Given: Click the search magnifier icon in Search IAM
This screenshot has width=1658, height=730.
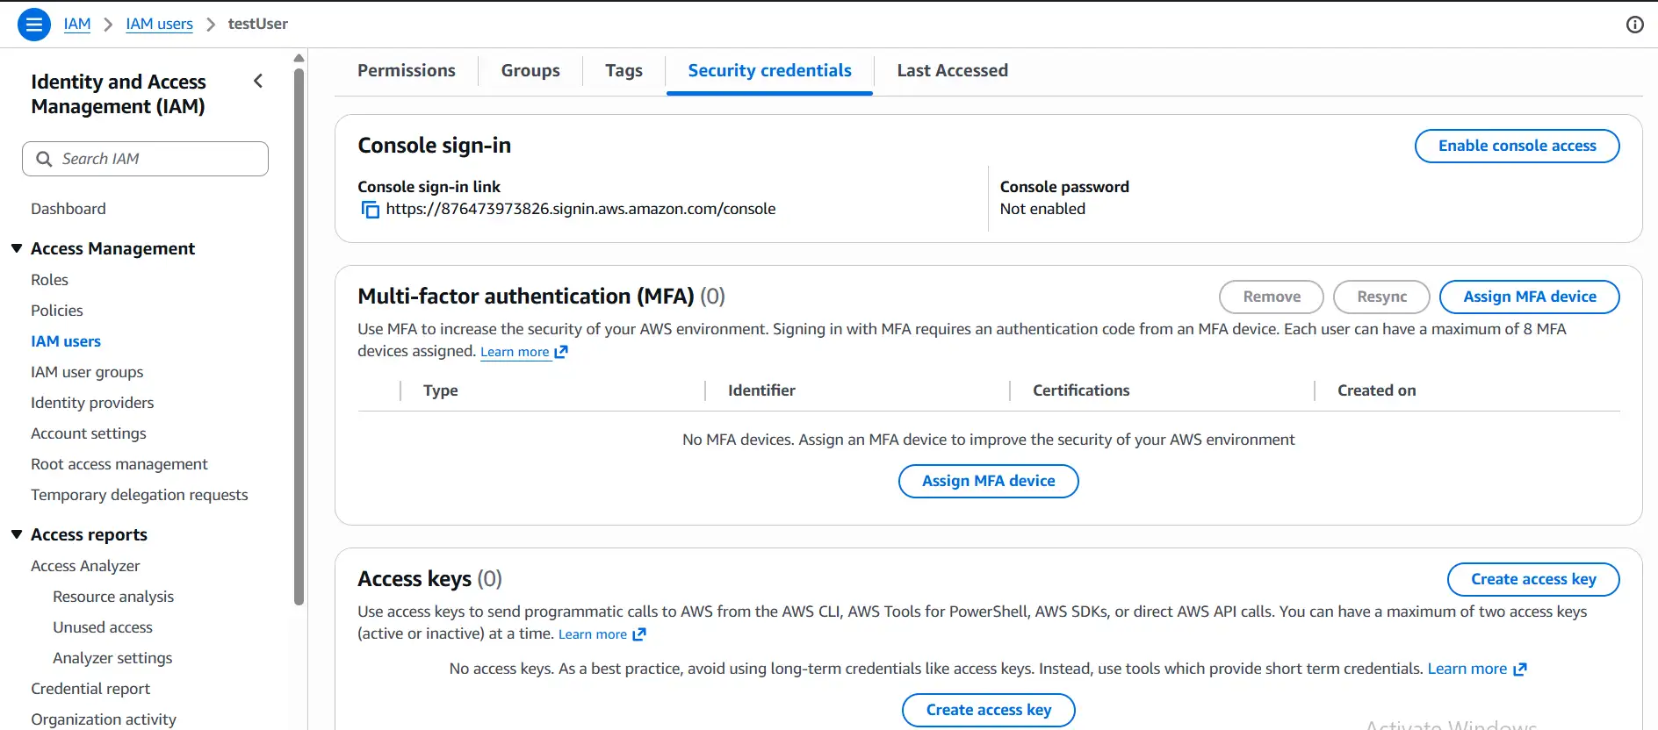Looking at the screenshot, I should [x=44, y=159].
